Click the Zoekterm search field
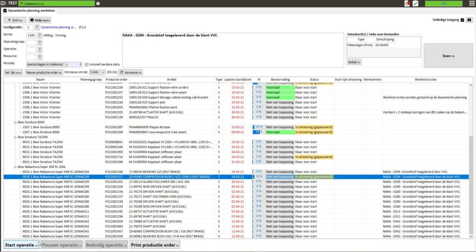 pyautogui.click(x=57, y=3)
